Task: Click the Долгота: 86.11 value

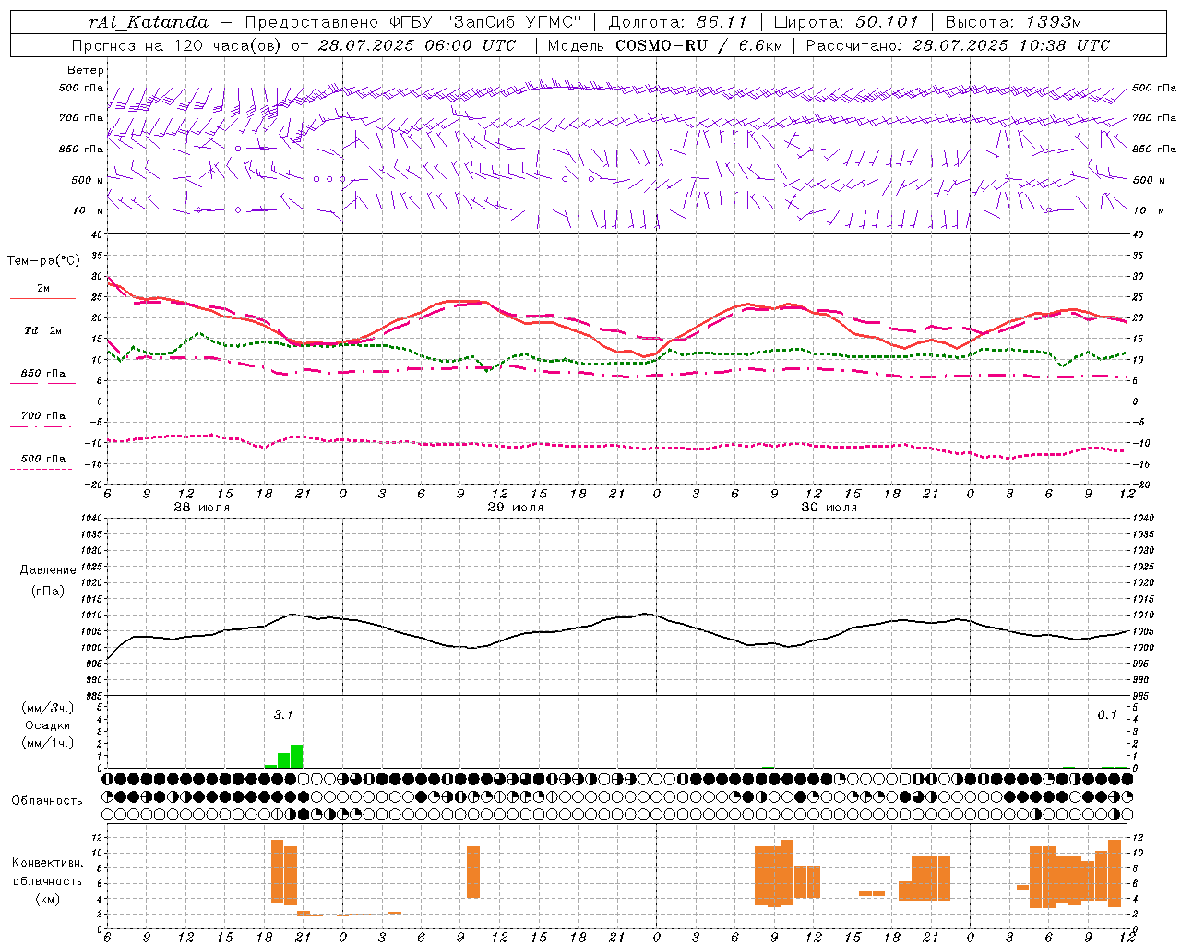Action: [x=677, y=22]
